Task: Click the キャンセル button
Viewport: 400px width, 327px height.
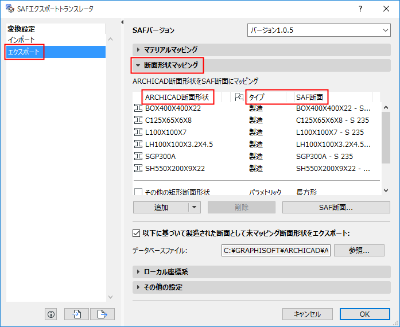Action: (307, 314)
